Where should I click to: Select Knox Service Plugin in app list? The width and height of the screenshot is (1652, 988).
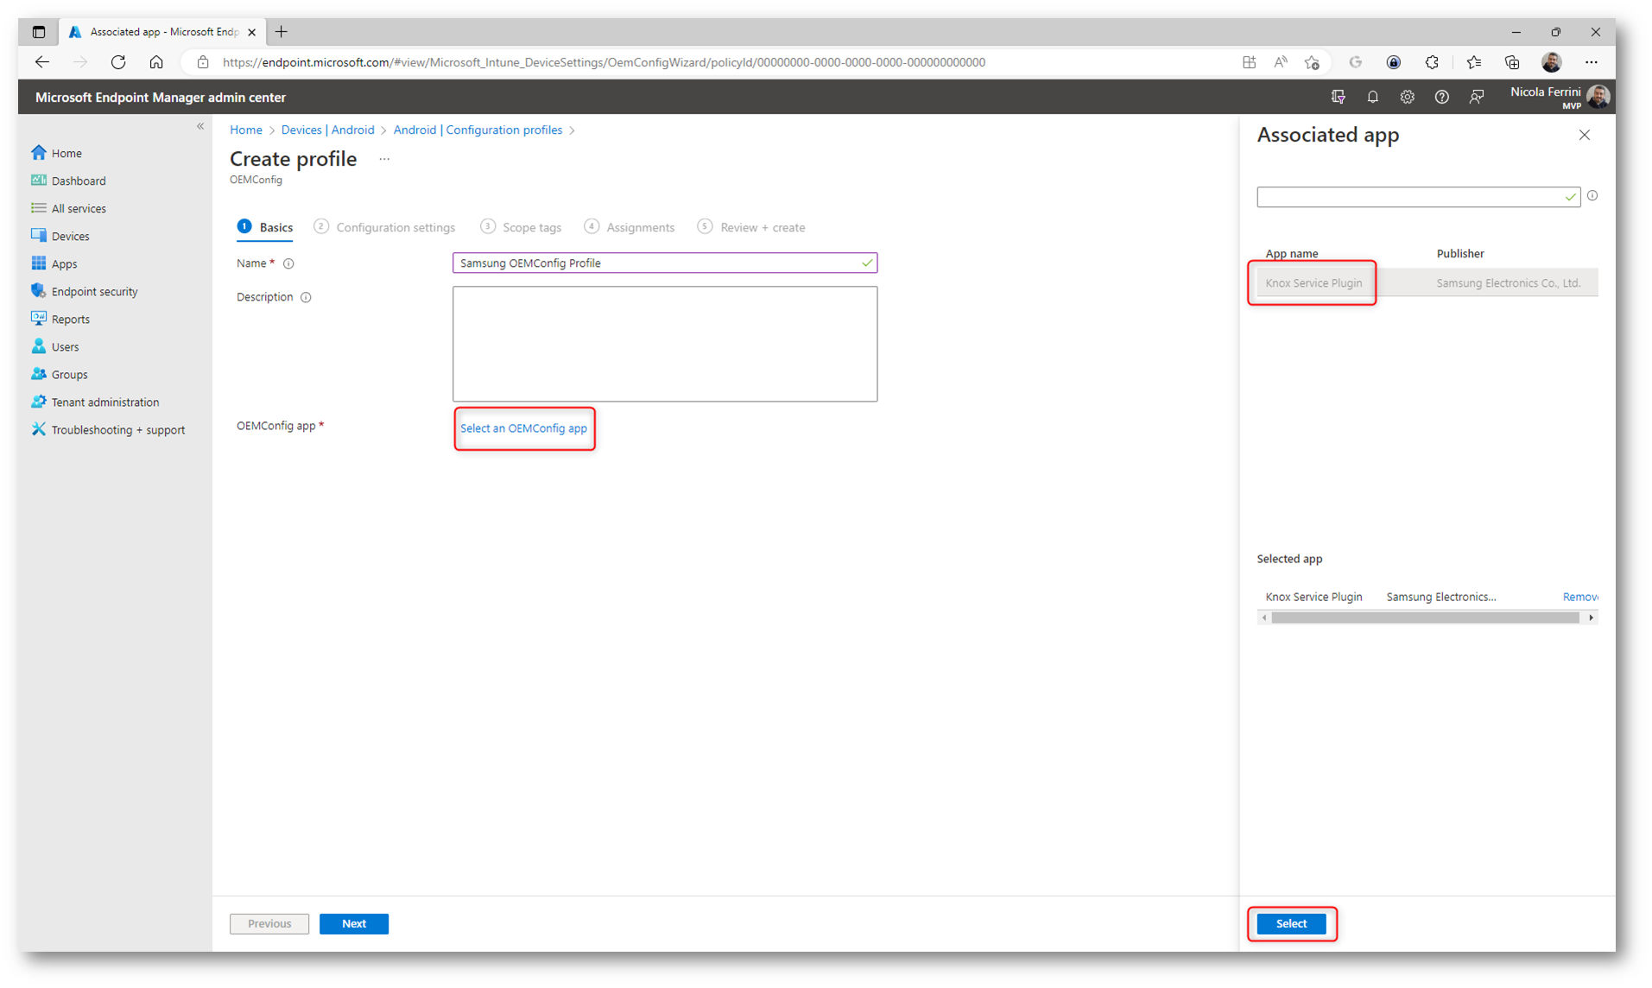(x=1313, y=283)
